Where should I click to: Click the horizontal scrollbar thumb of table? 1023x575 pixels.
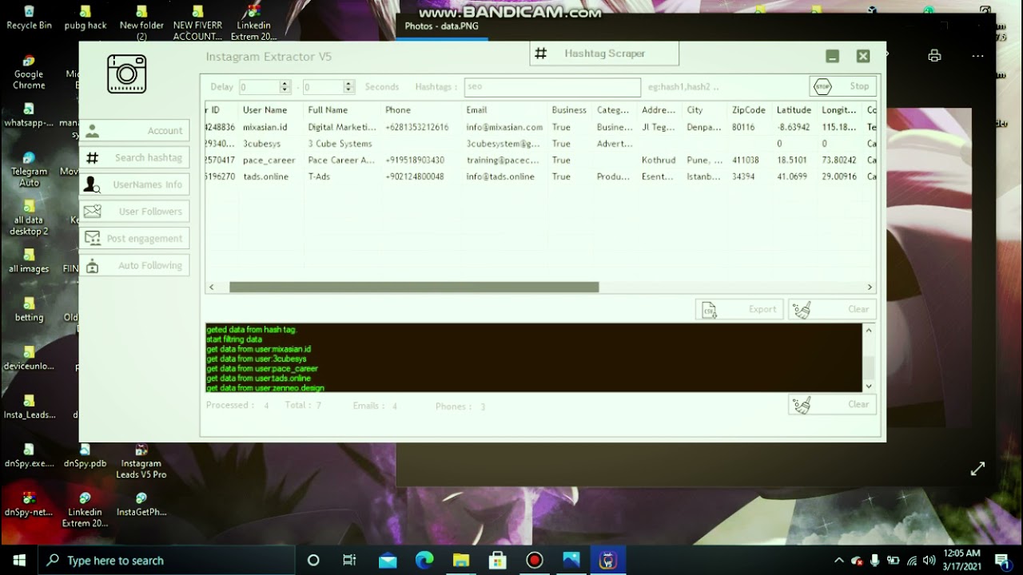(414, 287)
